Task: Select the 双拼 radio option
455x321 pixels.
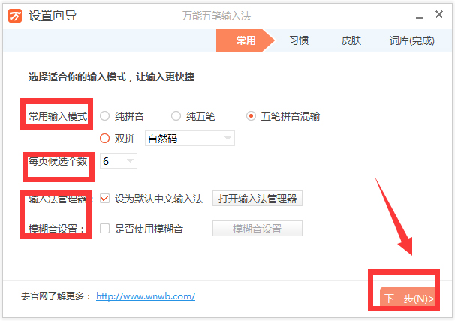Action: tap(104, 138)
